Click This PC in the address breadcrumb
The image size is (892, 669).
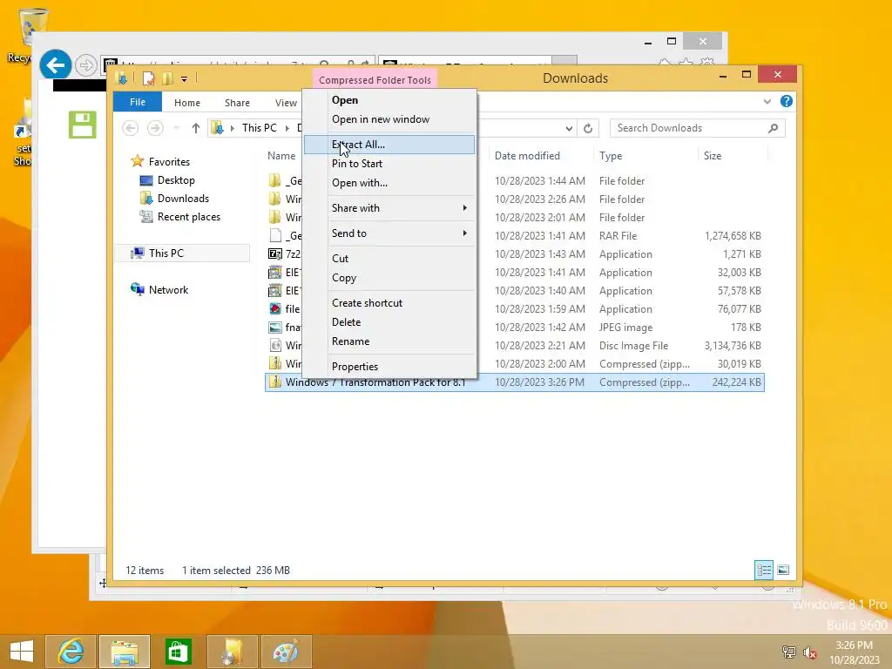(x=260, y=128)
